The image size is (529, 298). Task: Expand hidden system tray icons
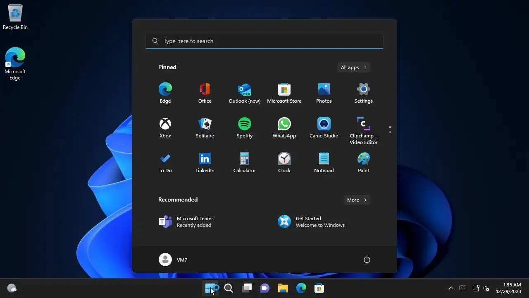[x=451, y=288]
